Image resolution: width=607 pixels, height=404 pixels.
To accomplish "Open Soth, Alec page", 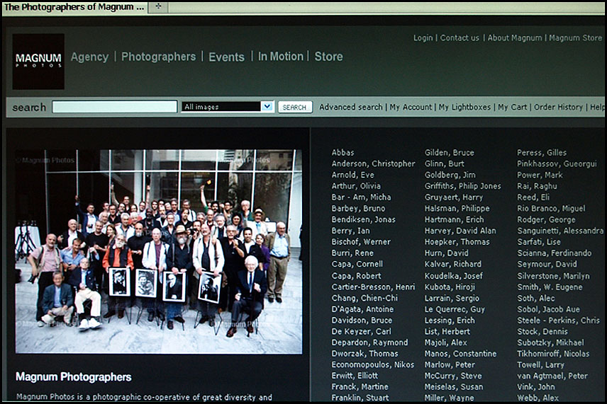I will pos(536,298).
